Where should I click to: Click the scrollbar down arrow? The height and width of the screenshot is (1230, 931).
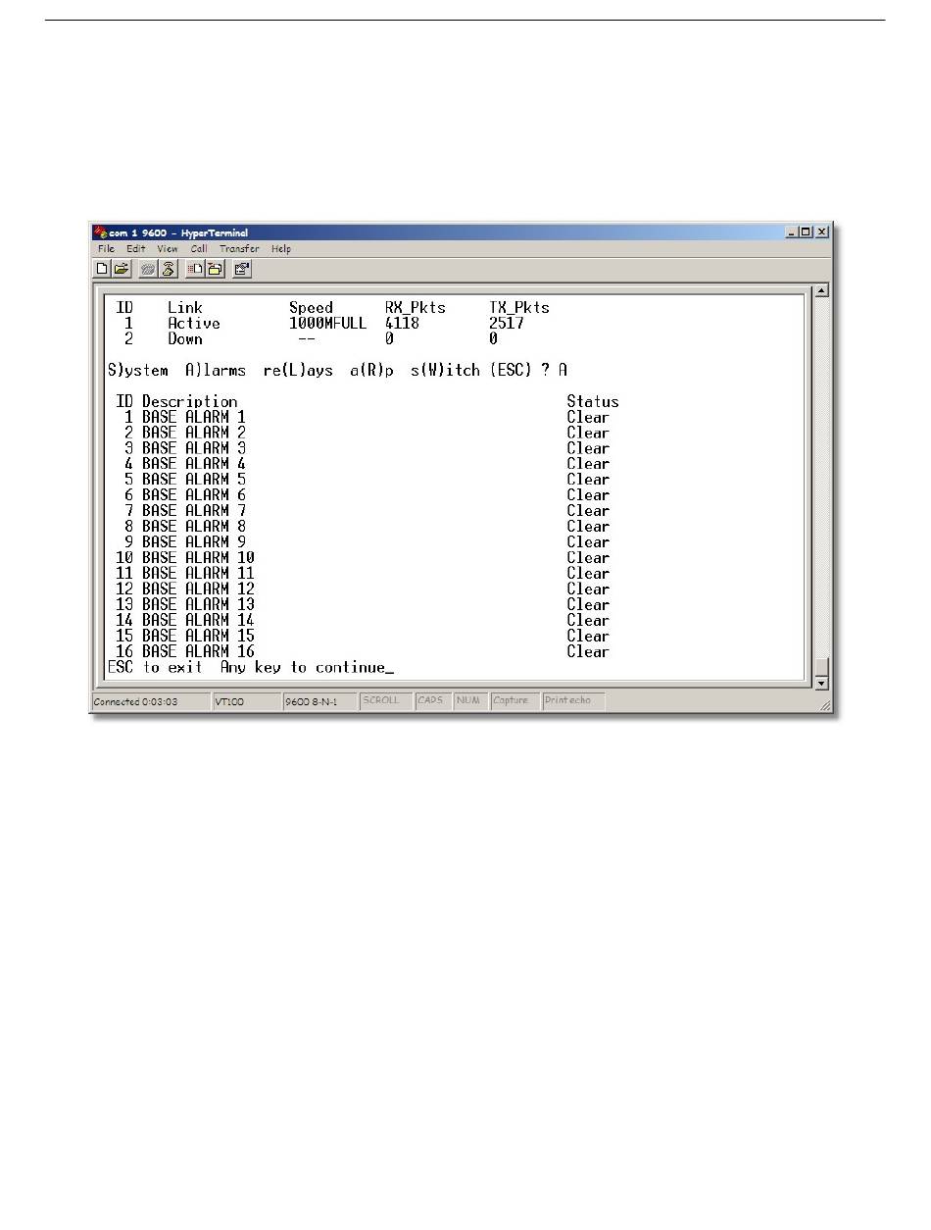[821, 683]
